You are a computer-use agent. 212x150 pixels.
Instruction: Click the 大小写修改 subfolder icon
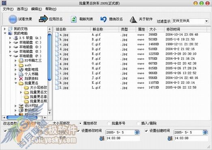click(x=26, y=88)
